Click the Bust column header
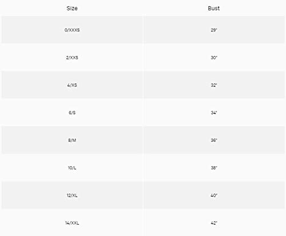 click(x=214, y=8)
